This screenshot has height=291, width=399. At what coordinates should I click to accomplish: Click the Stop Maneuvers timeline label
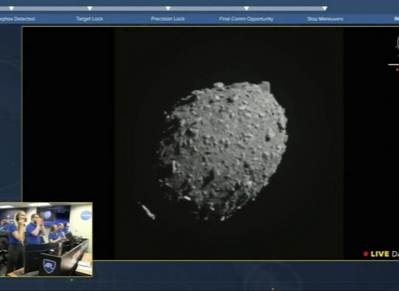click(325, 19)
